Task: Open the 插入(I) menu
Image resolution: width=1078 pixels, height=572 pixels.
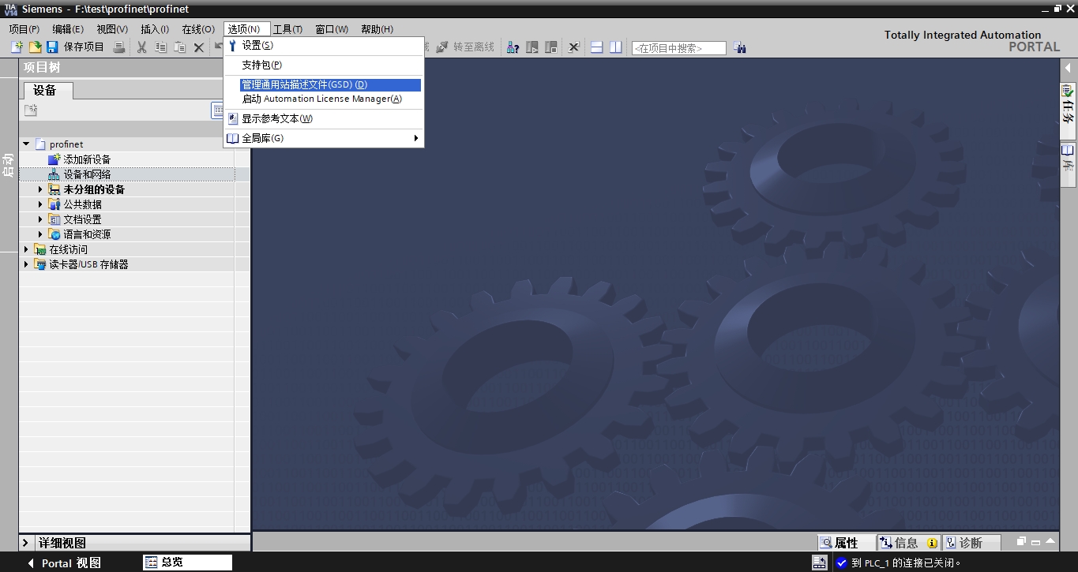Action: (x=155, y=29)
